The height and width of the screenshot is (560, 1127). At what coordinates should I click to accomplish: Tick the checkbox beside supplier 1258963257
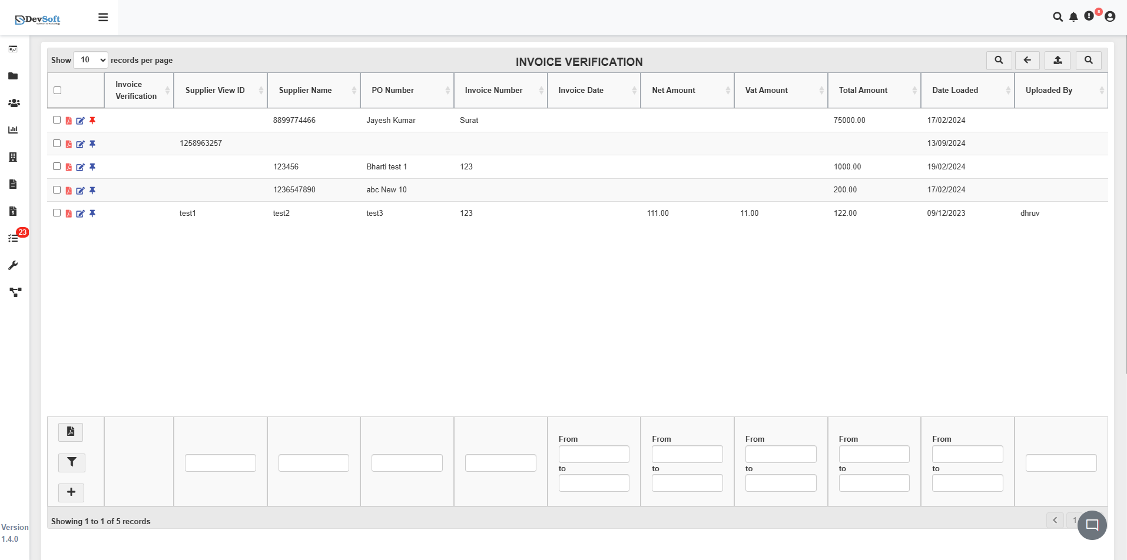pyautogui.click(x=57, y=143)
